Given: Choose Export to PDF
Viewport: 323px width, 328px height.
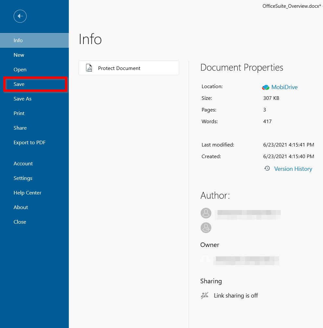Looking at the screenshot, I should pos(30,143).
